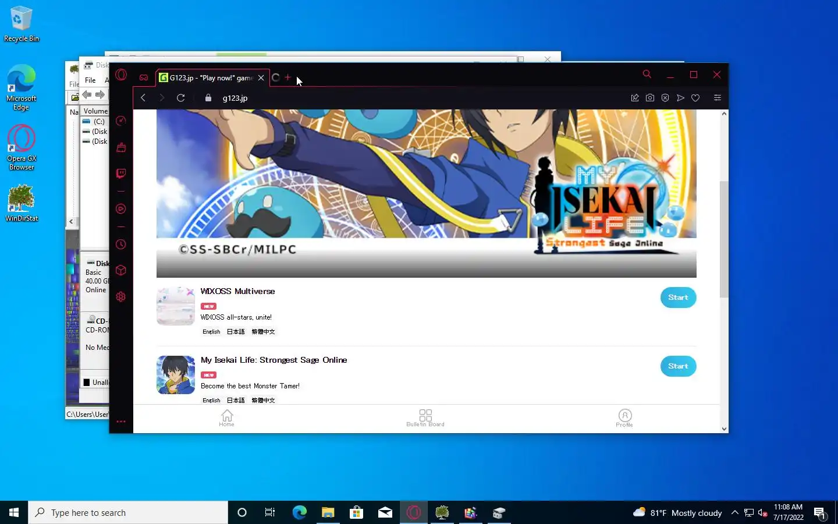Select (C:) volume row in Disk Management
838x524 pixels.
(x=95, y=122)
